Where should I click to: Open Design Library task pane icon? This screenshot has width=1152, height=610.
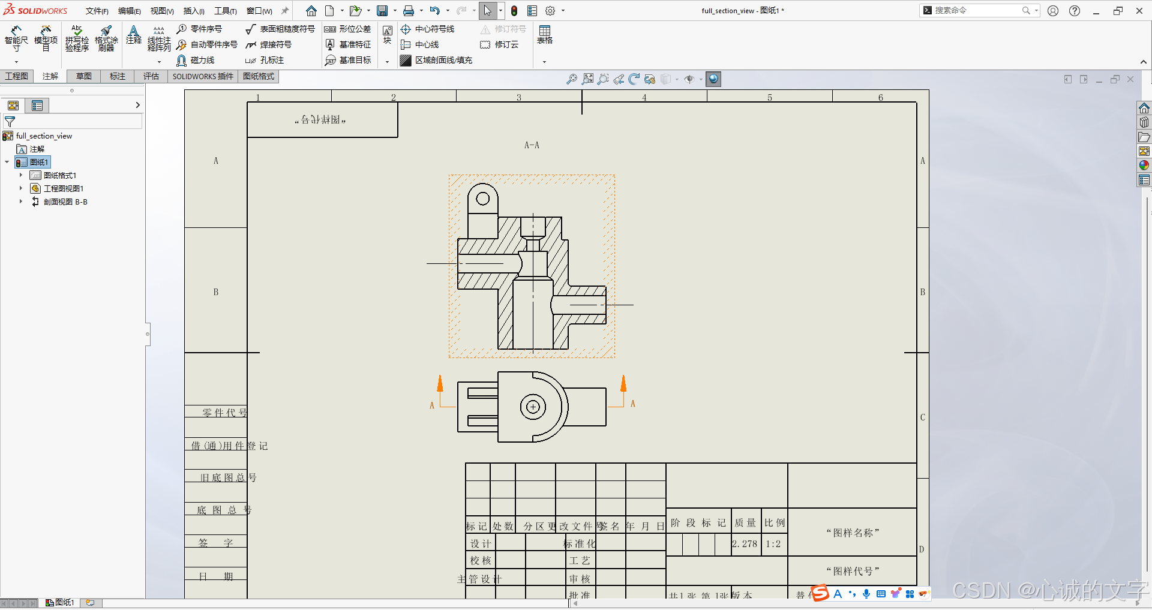pyautogui.click(x=1144, y=122)
